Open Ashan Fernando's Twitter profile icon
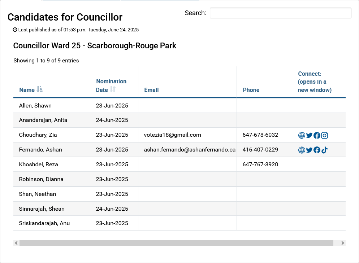Viewport: 359px width, 263px height. (309, 150)
